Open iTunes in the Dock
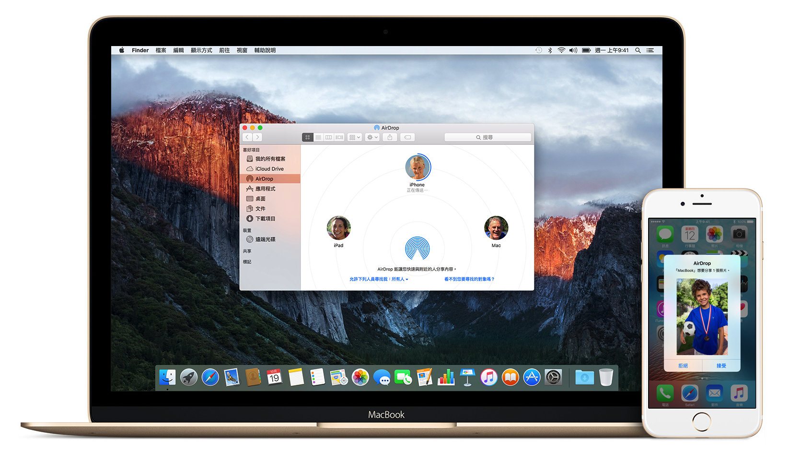 (x=488, y=378)
